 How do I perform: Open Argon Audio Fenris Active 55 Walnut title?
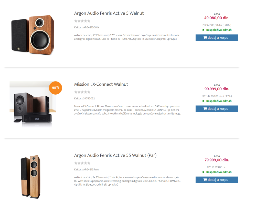[x=115, y=155]
